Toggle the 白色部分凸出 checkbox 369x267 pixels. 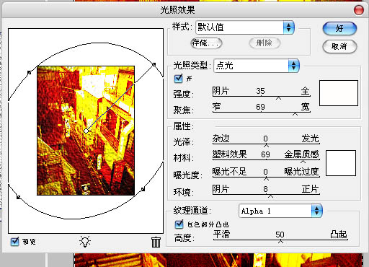[x=179, y=224]
